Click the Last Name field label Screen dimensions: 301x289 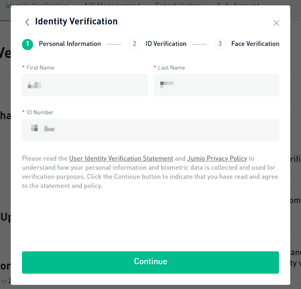pos(171,67)
